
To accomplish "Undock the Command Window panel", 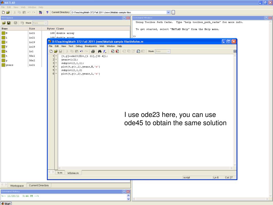I will (266, 18).
